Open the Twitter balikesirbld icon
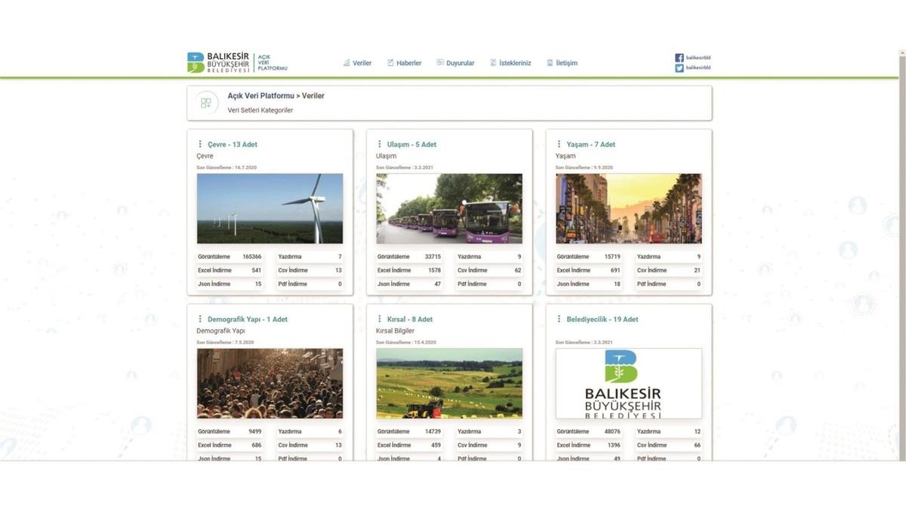The height and width of the screenshot is (509, 906). [x=679, y=68]
